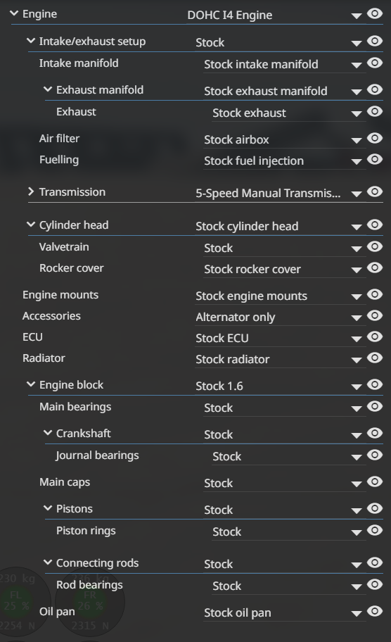Toggle Stock exhaust visibility eye
The width and height of the screenshot is (391, 642).
pyautogui.click(x=375, y=111)
